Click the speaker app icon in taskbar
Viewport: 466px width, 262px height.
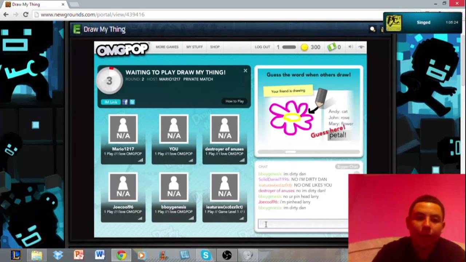(x=248, y=255)
